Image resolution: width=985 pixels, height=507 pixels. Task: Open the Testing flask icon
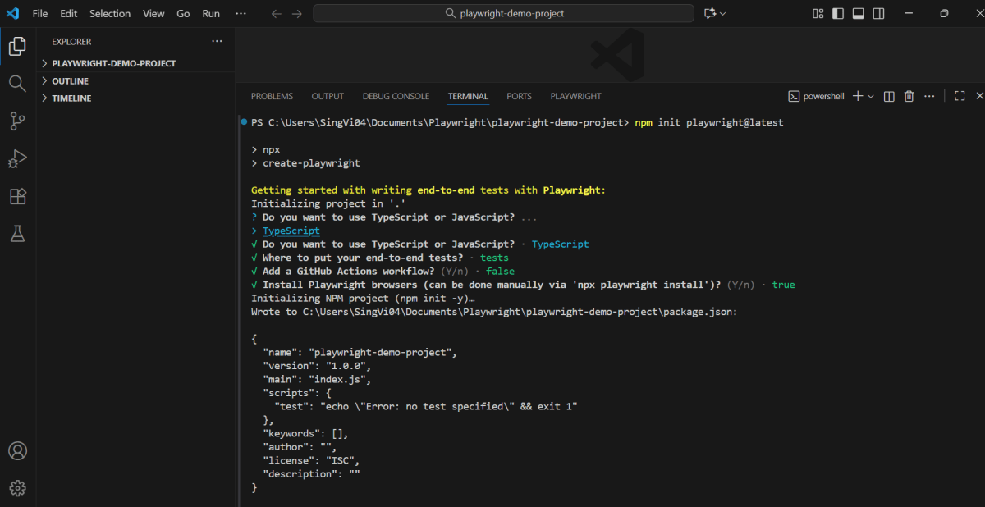17,234
